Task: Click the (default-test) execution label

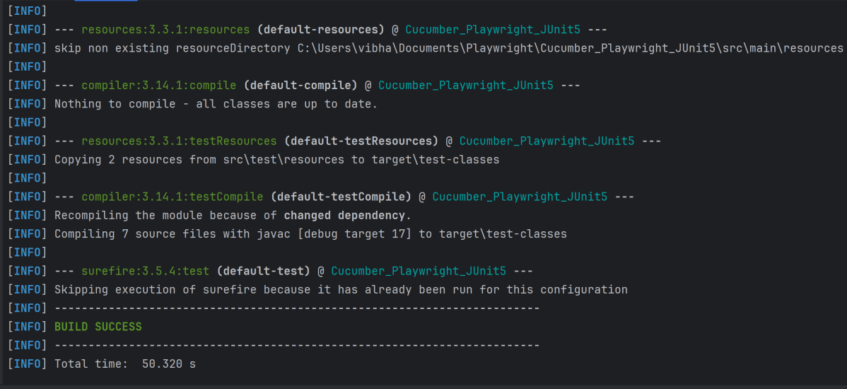Action: click(263, 271)
